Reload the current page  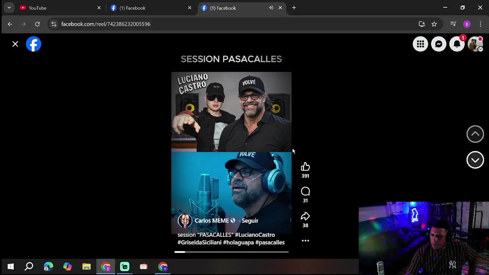pyautogui.click(x=37, y=24)
